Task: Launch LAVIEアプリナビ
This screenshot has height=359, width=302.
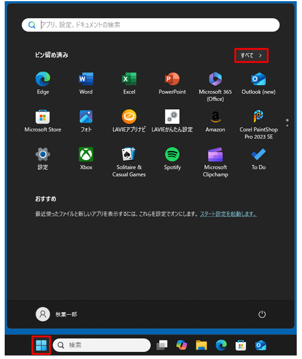Action: (129, 121)
